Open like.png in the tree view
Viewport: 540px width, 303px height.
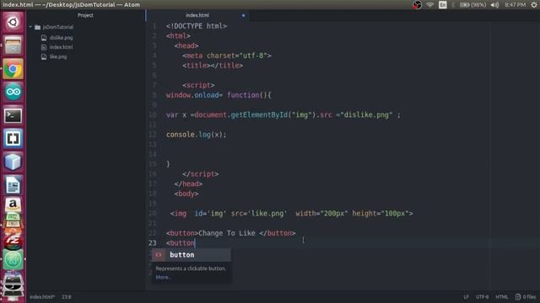pyautogui.click(x=58, y=56)
